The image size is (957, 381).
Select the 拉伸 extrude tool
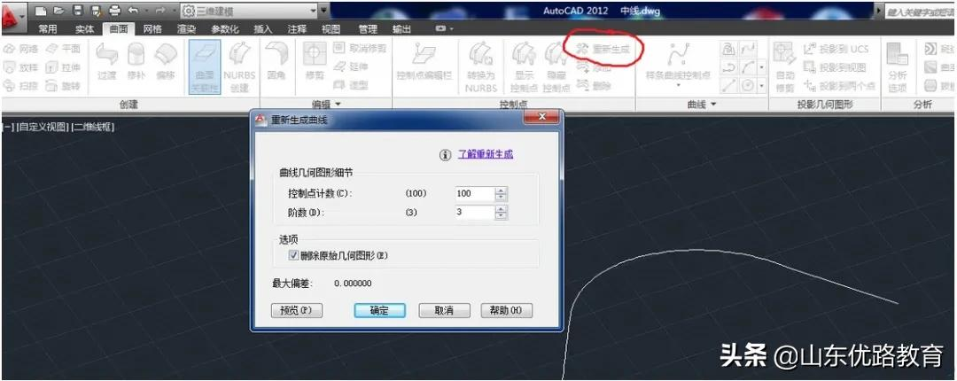63,67
